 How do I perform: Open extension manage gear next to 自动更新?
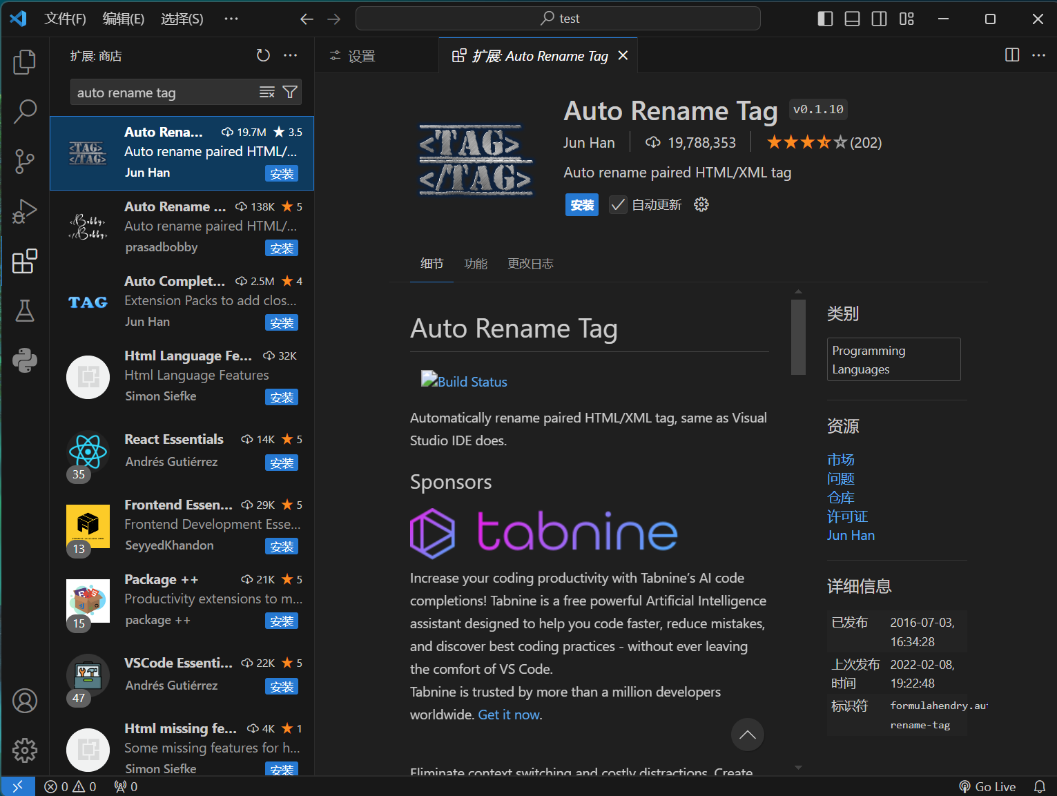tap(701, 205)
